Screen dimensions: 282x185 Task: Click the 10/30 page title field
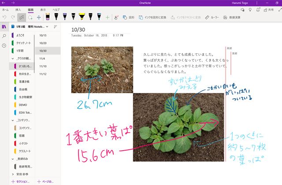(78, 30)
